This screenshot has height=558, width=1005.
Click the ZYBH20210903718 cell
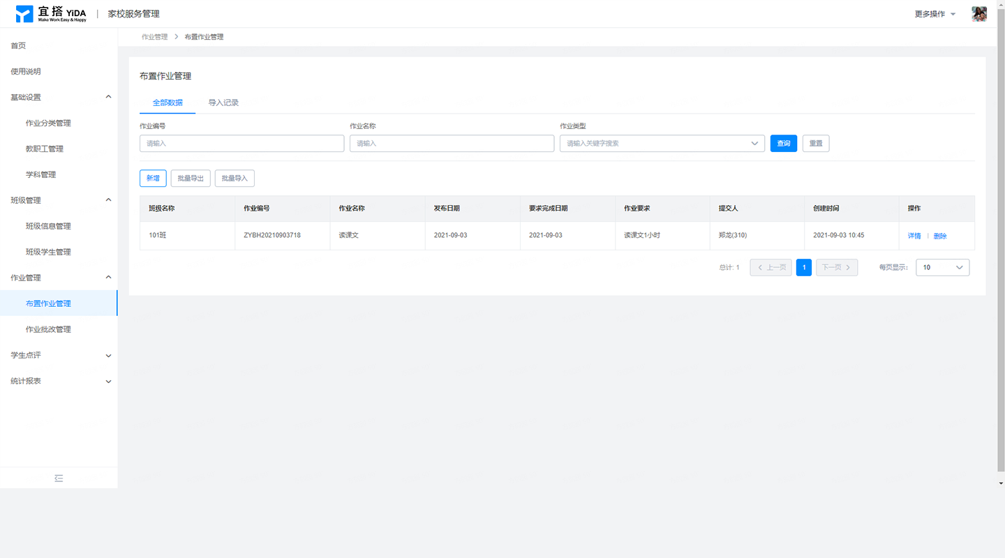pyautogui.click(x=282, y=236)
